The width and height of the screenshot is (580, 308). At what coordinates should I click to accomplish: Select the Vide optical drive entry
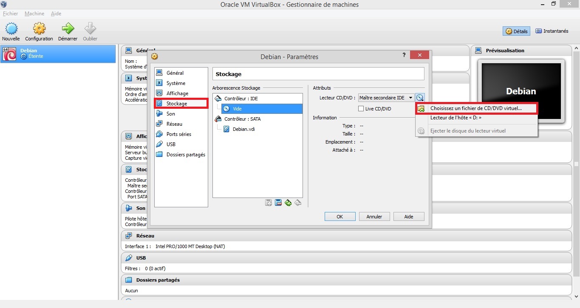(262, 109)
